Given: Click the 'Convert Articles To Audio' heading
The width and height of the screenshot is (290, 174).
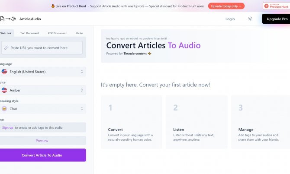Looking at the screenshot, I should (153, 45).
